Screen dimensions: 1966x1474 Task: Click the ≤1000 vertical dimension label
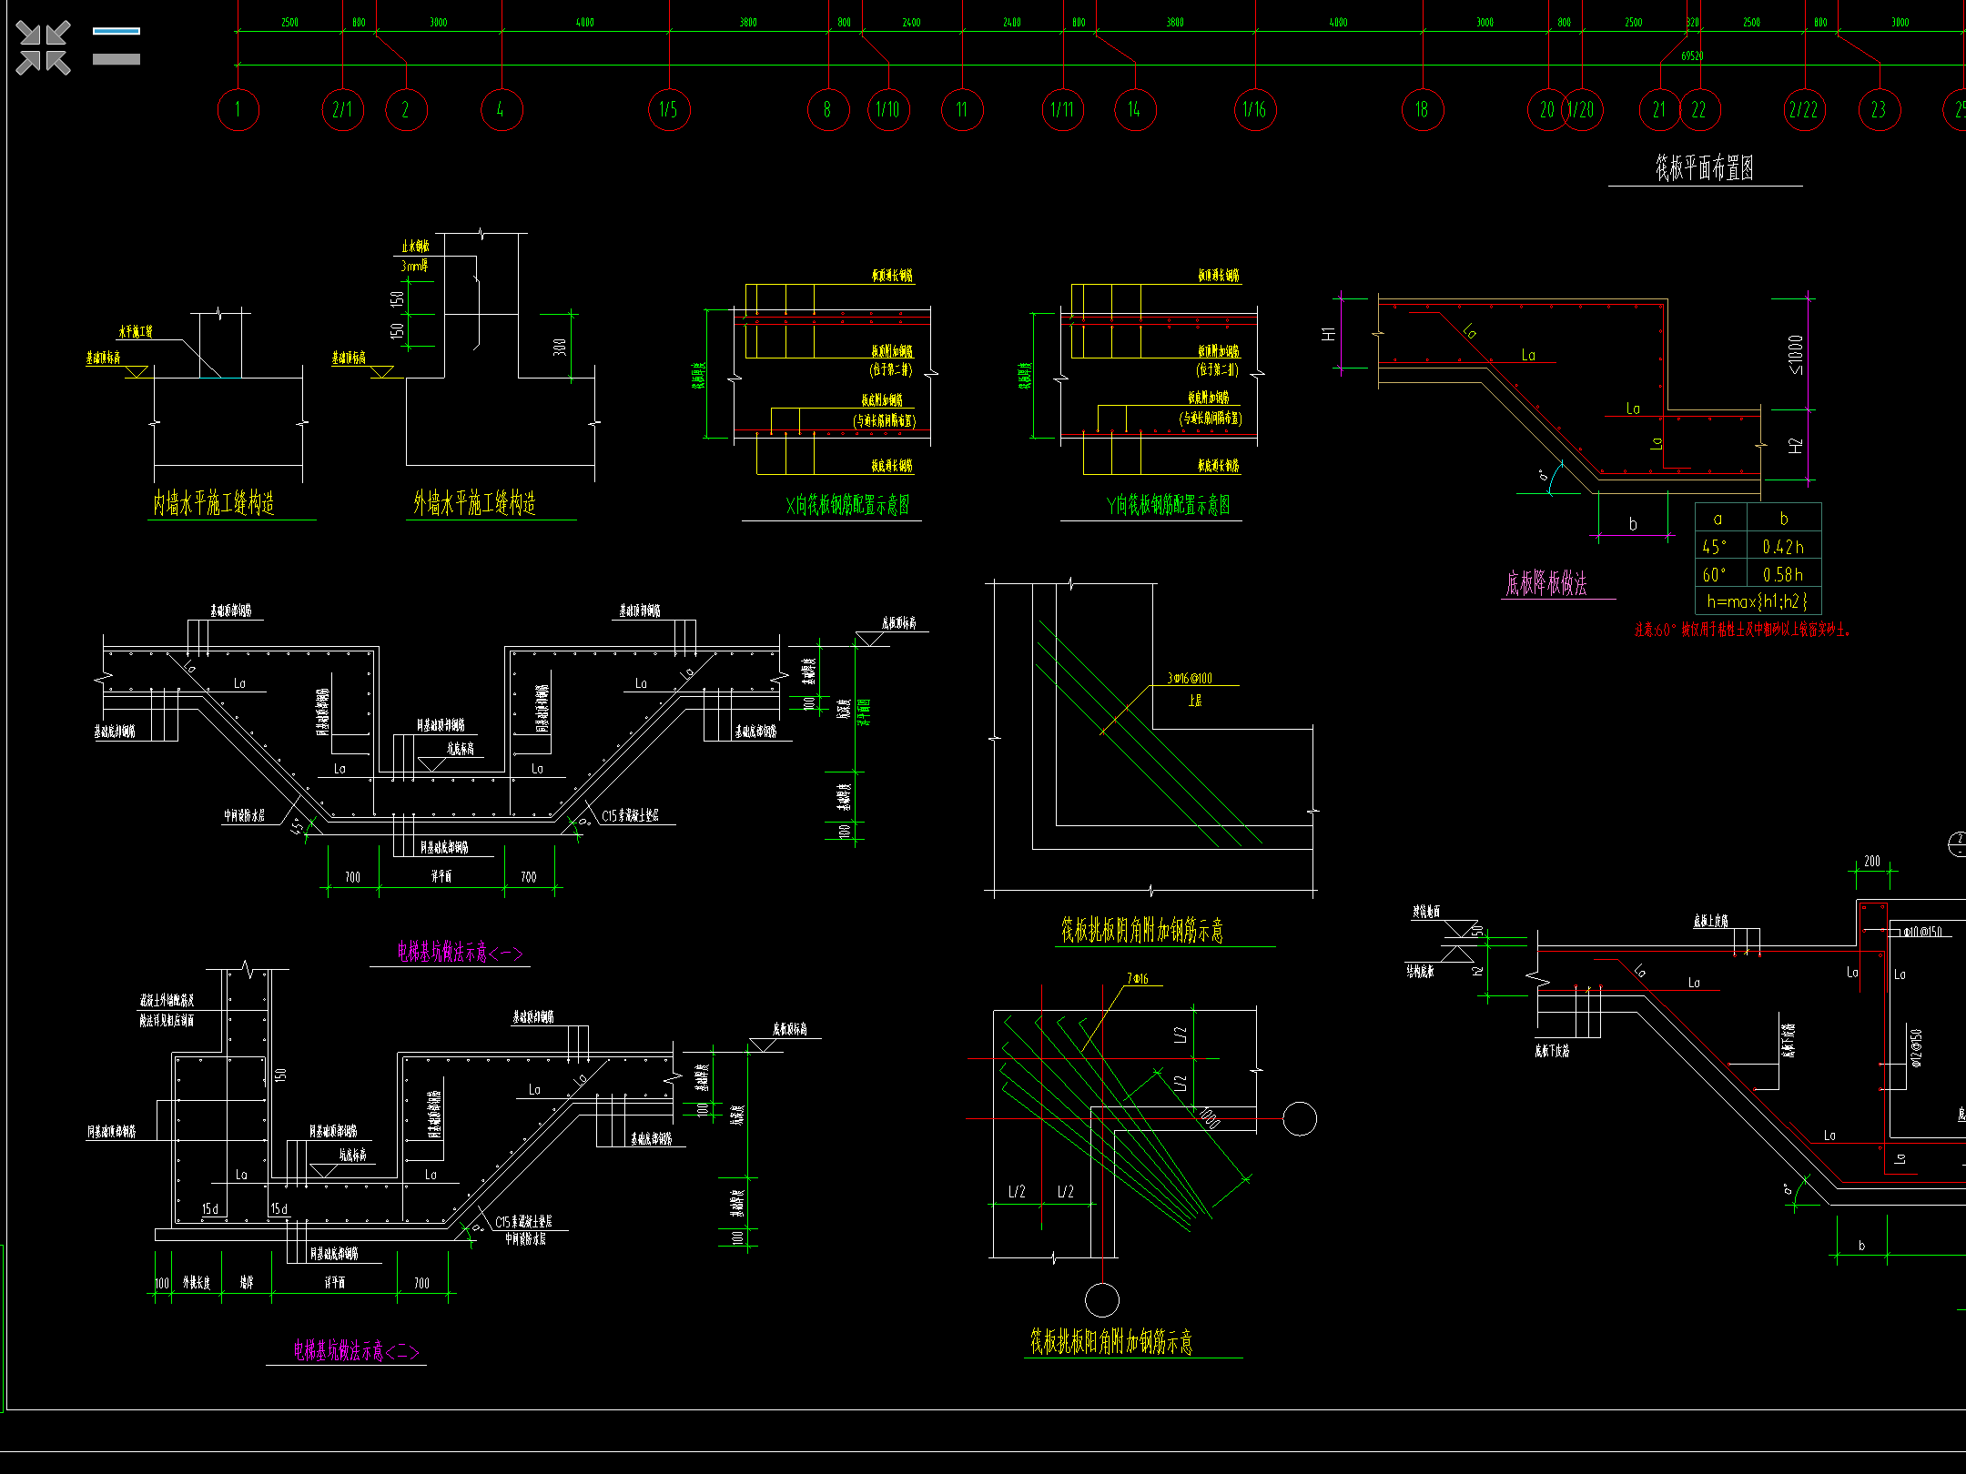(1795, 355)
